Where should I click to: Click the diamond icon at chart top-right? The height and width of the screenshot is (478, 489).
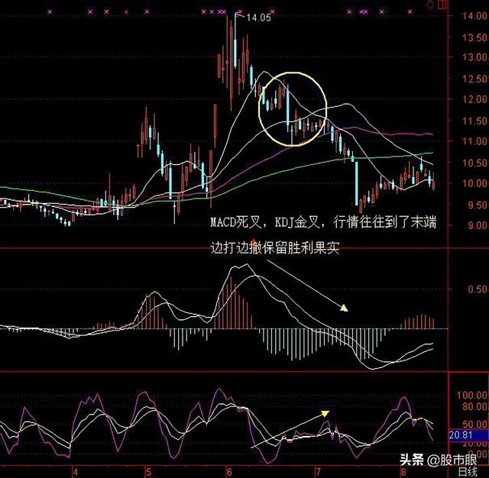(x=430, y=5)
